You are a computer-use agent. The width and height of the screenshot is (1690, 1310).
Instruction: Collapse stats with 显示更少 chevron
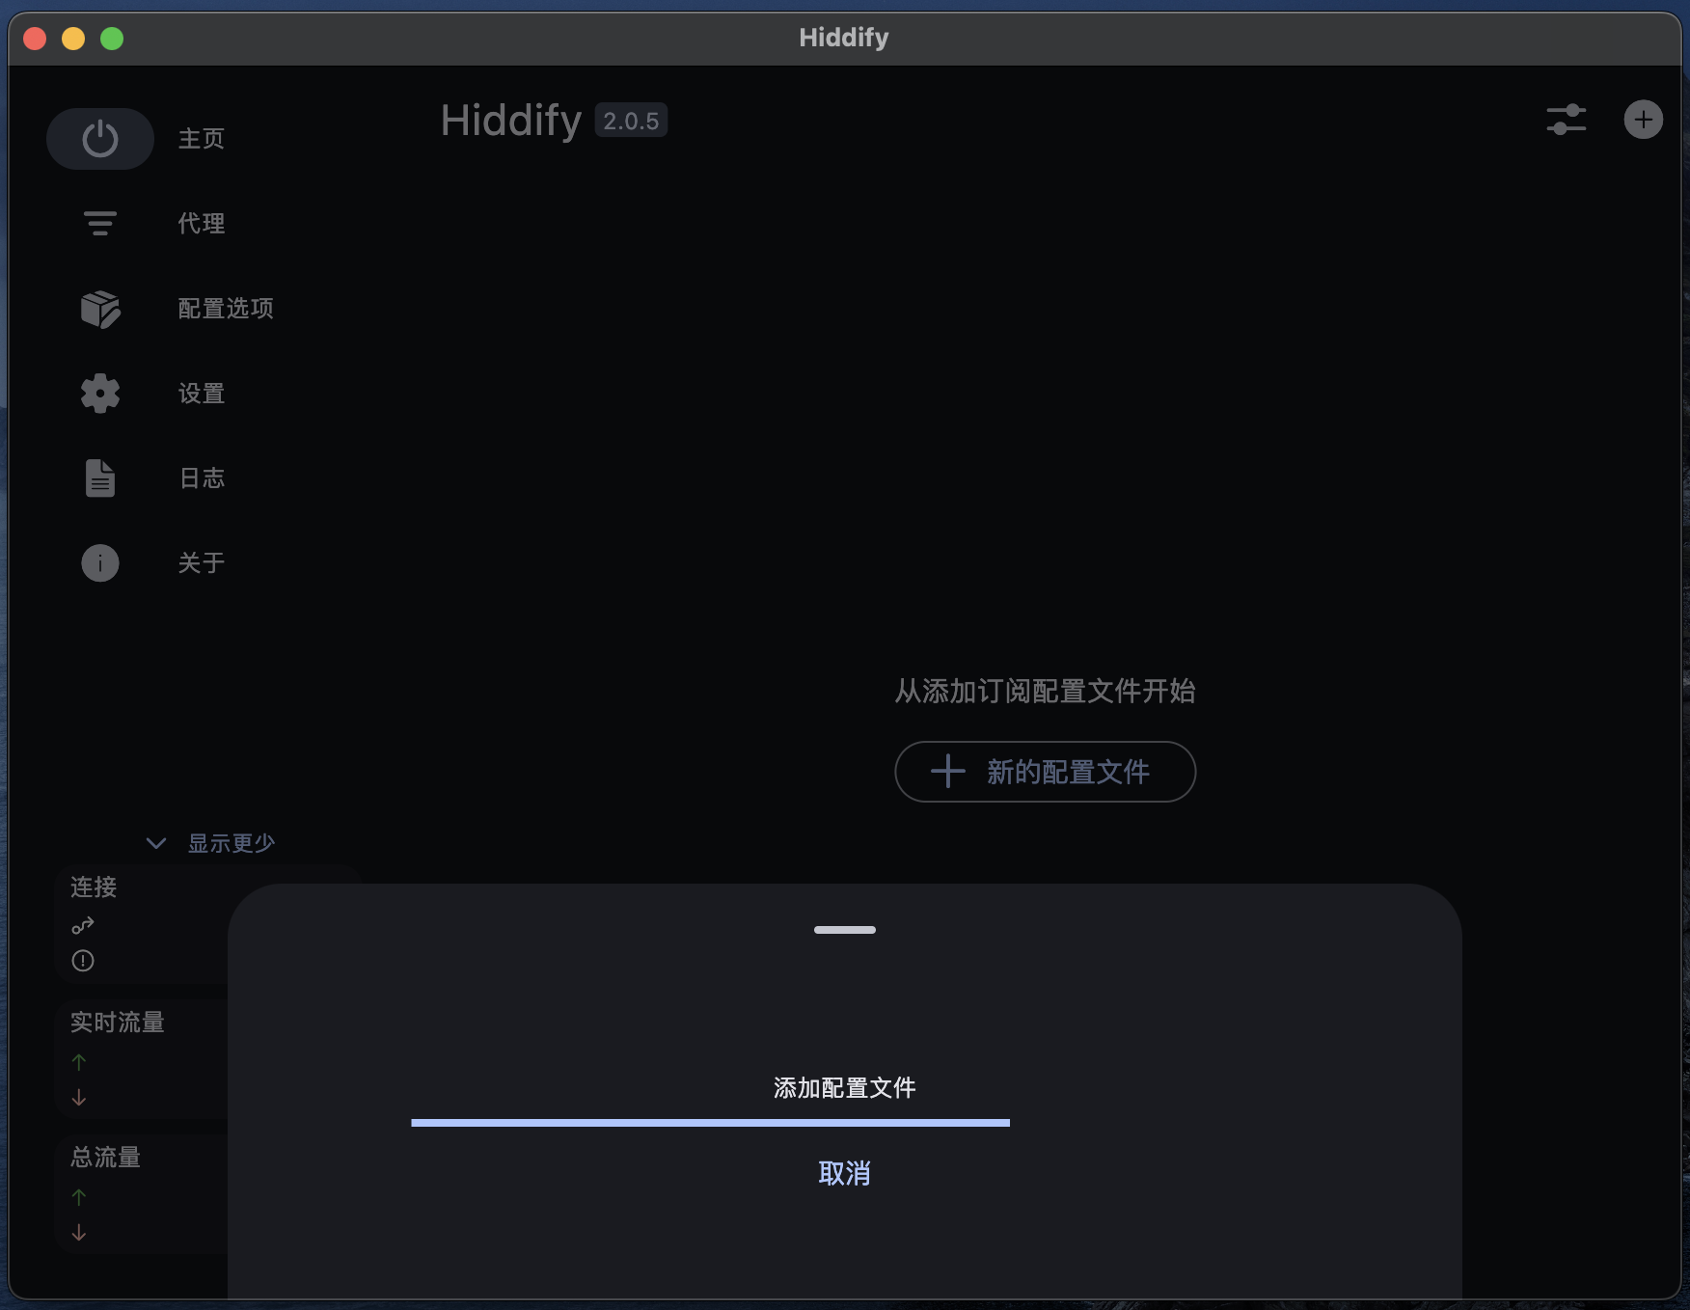point(156,843)
